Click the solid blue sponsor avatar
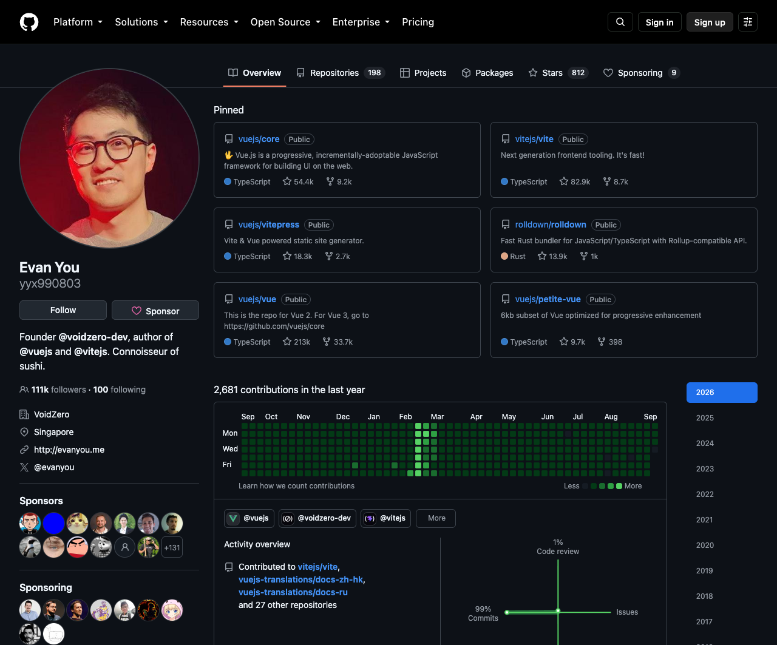This screenshot has height=645, width=777. [54, 523]
